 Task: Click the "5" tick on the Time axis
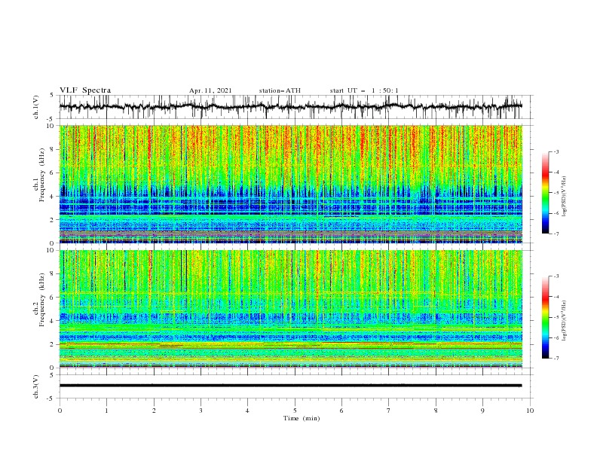point(295,411)
